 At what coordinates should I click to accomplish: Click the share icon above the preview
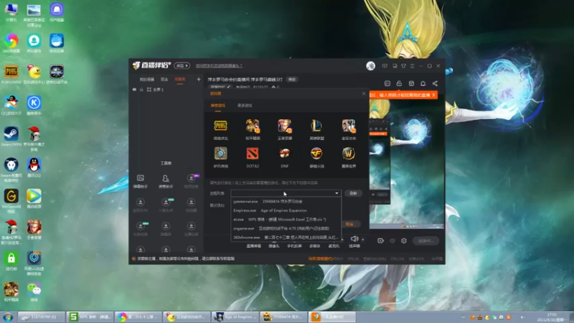tap(435, 83)
